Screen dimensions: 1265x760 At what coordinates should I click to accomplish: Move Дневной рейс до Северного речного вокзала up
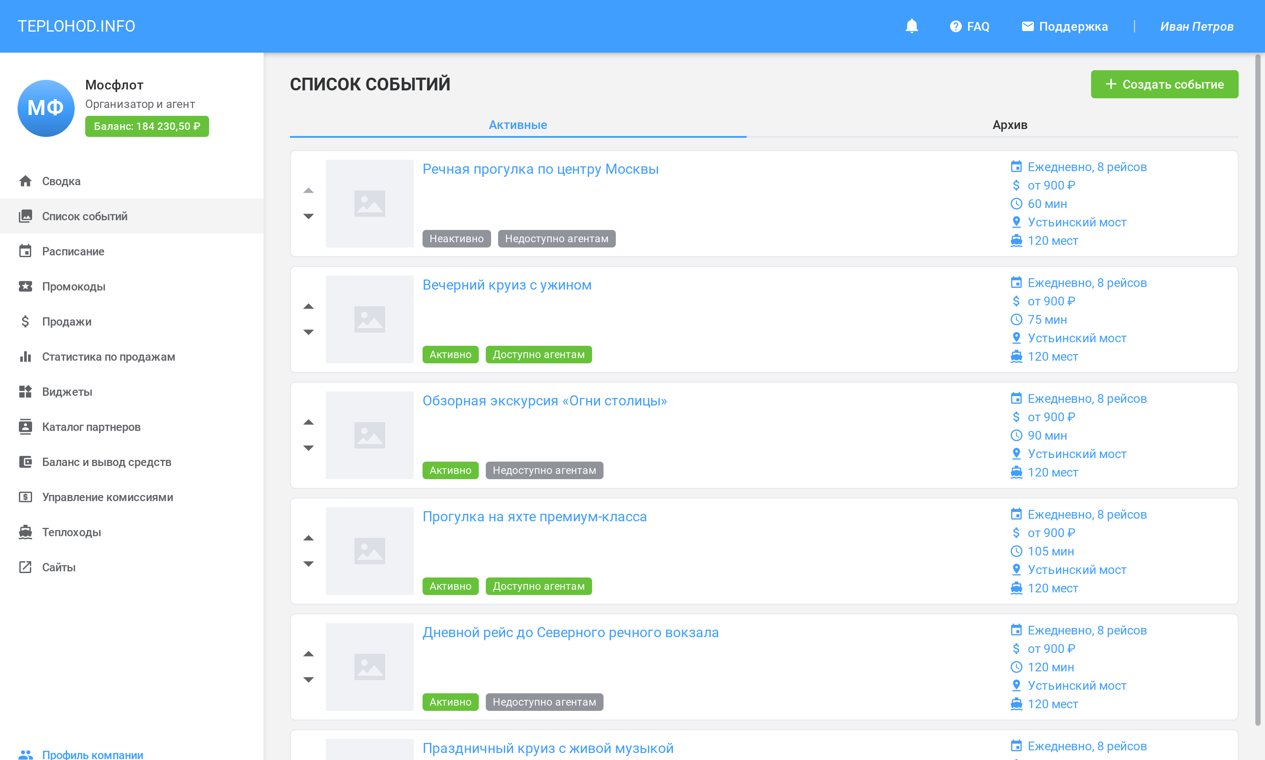pyautogui.click(x=308, y=653)
